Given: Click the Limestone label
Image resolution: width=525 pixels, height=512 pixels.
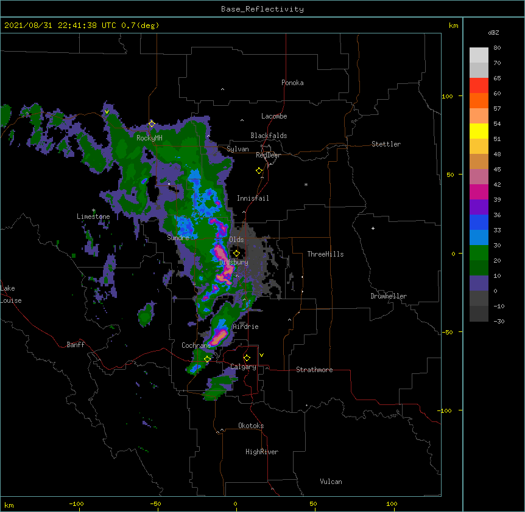Looking at the screenshot, I should click(93, 216).
